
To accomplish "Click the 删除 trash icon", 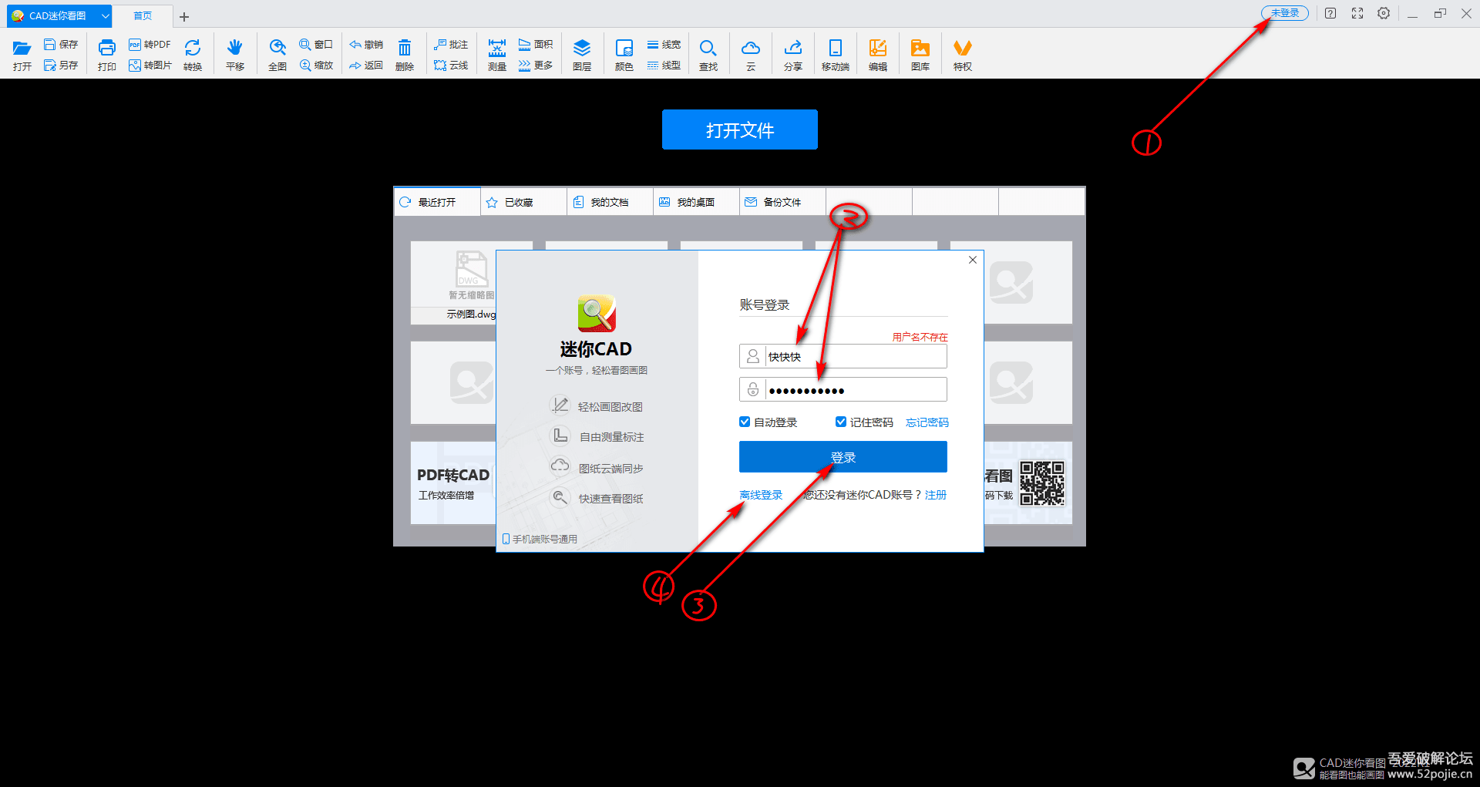I will click(x=405, y=55).
